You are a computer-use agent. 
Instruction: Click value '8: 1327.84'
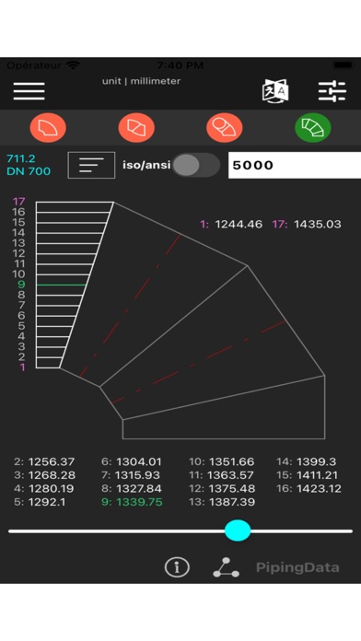132,488
